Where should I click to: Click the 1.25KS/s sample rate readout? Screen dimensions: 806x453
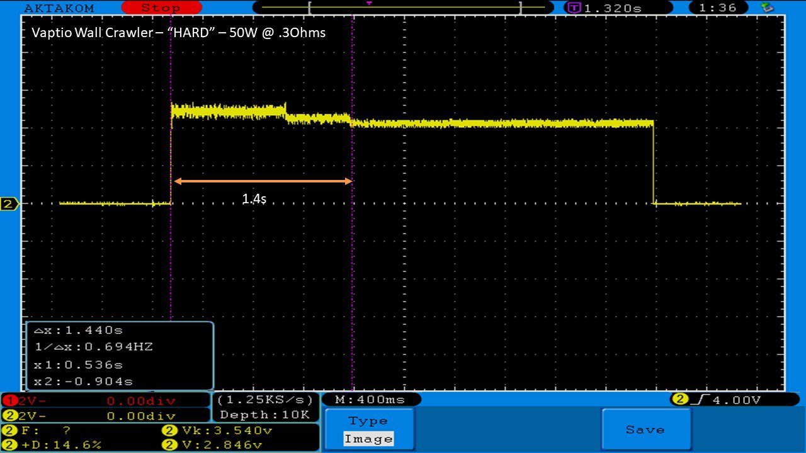[266, 400]
